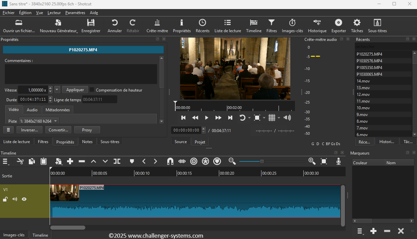Click the ripple delete minus icon in timeline
The width and height of the screenshot is (417, 239).
(82, 161)
